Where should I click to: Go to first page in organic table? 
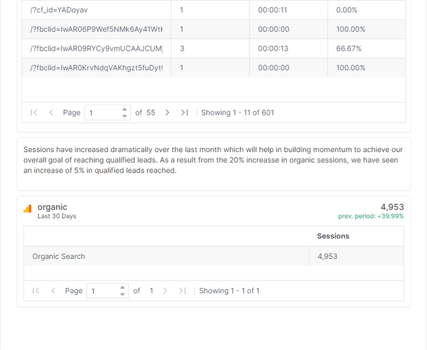click(x=36, y=291)
